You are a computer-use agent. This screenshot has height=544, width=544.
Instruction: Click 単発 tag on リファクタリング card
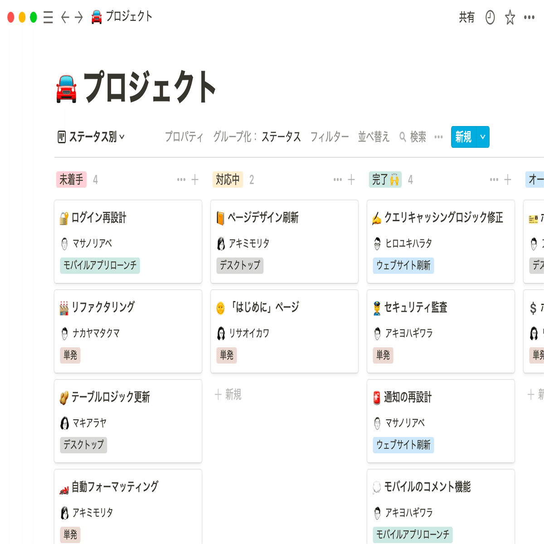click(x=70, y=355)
